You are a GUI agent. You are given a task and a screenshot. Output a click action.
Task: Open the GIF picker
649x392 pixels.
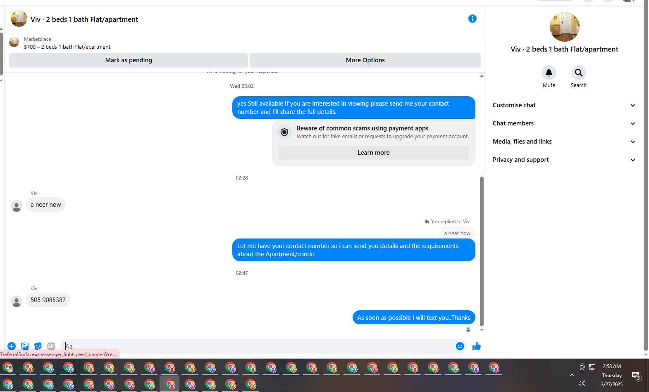(51, 346)
